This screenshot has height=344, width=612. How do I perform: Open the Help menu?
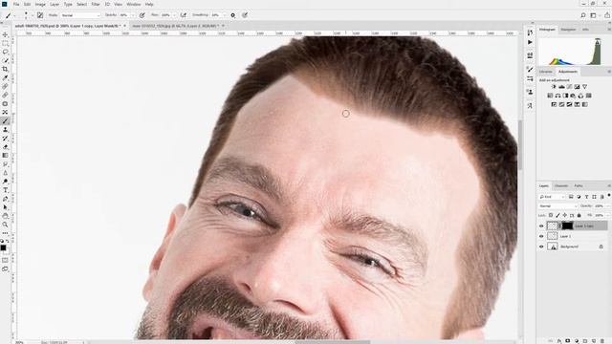[x=149, y=4]
